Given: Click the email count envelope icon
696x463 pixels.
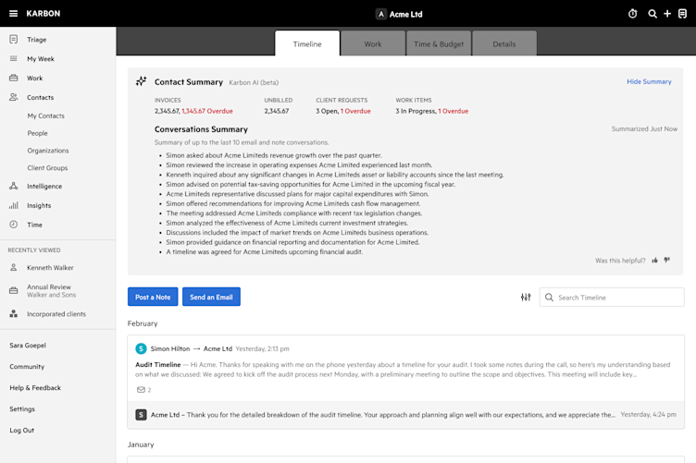Looking at the screenshot, I should tap(141, 390).
